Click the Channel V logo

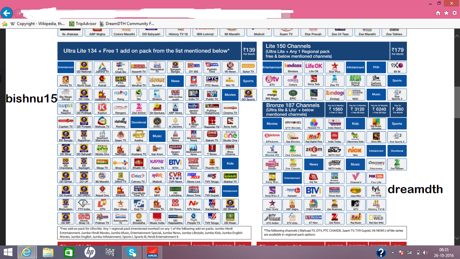pos(355,178)
